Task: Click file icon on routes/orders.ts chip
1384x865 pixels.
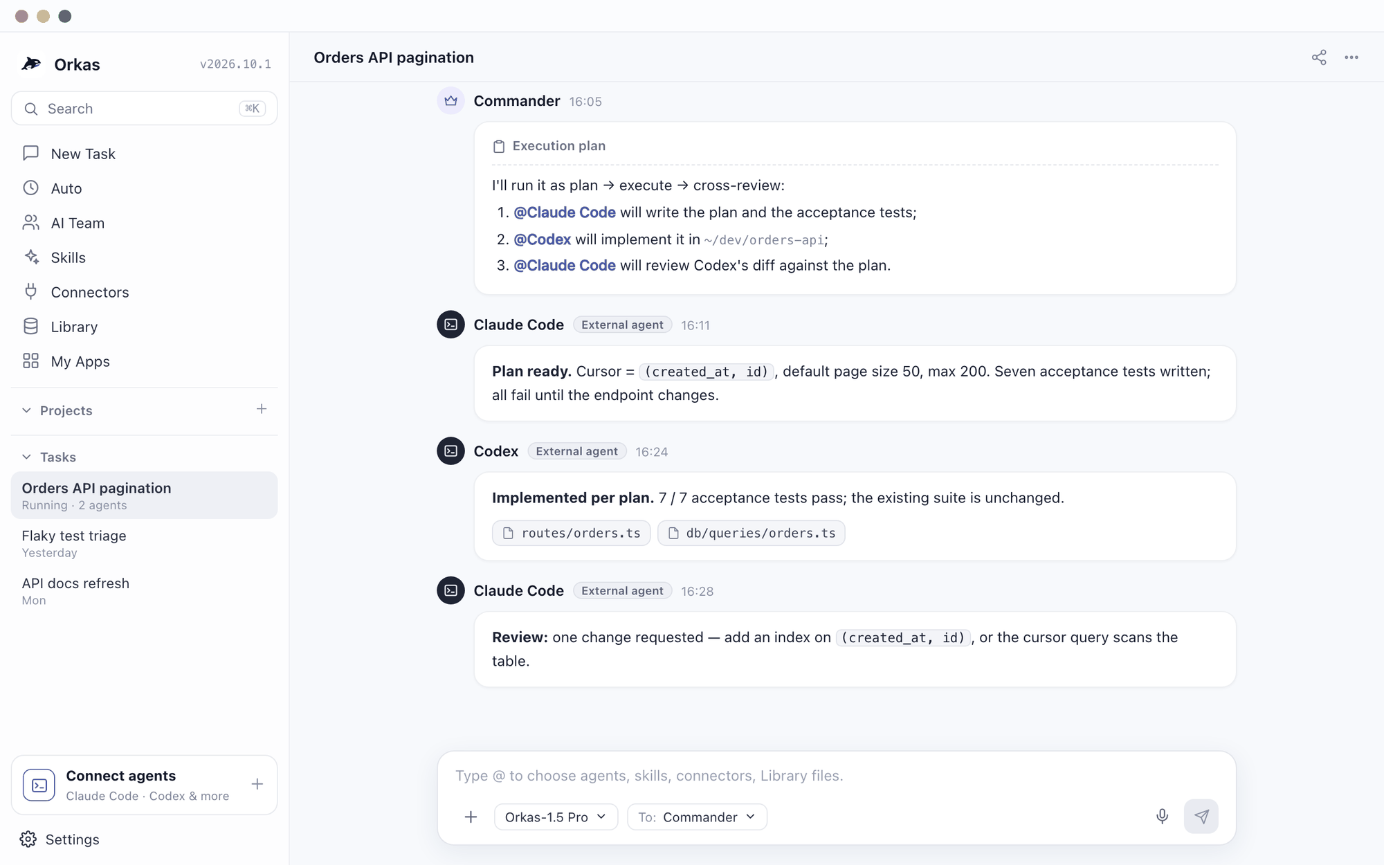Action: click(508, 533)
